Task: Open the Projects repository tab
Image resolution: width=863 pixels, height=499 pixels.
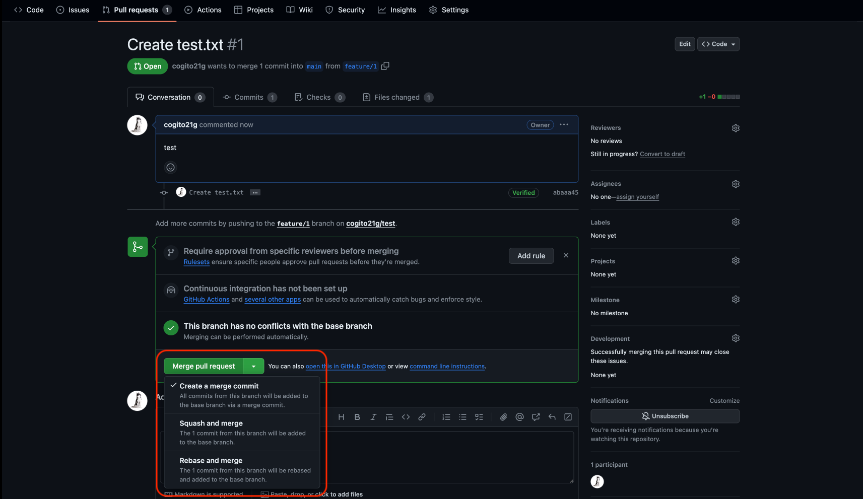Action: pyautogui.click(x=254, y=10)
